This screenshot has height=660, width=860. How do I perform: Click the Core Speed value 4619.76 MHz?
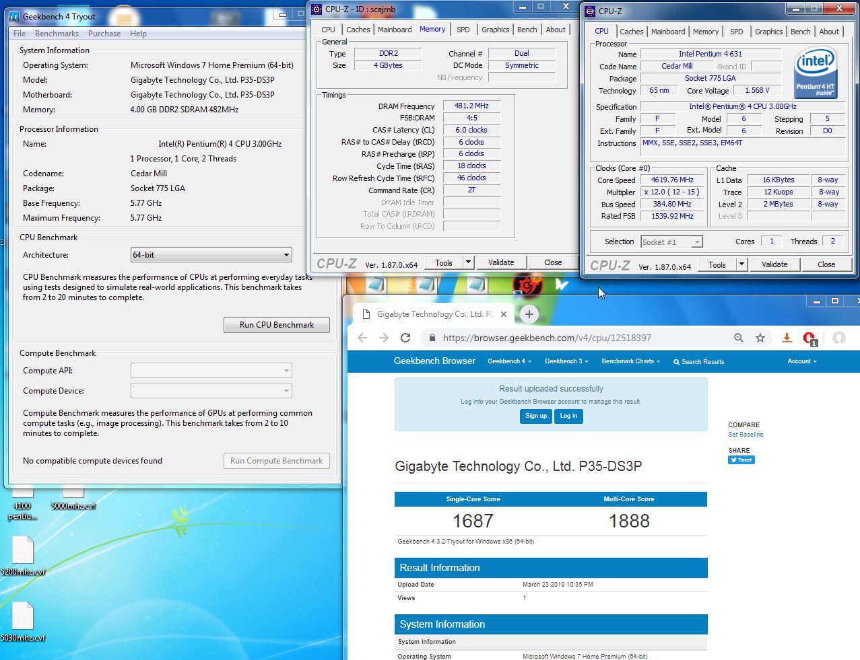click(672, 180)
